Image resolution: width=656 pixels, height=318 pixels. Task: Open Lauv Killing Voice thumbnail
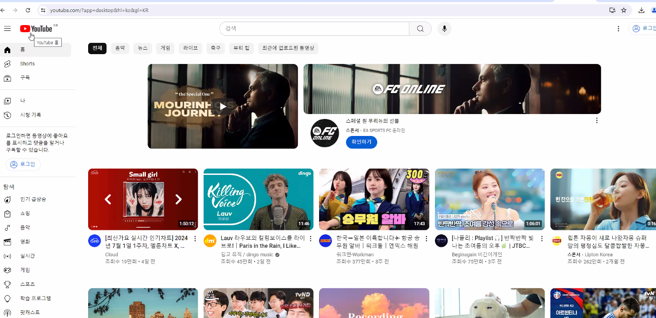click(259, 199)
